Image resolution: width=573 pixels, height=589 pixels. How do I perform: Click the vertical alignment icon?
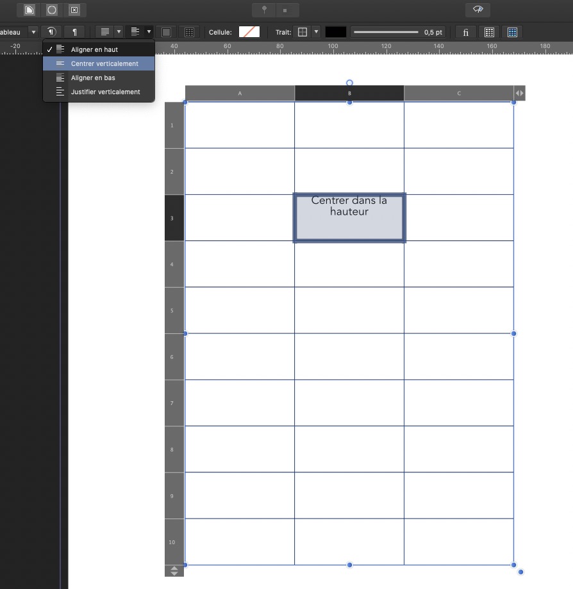pos(135,32)
